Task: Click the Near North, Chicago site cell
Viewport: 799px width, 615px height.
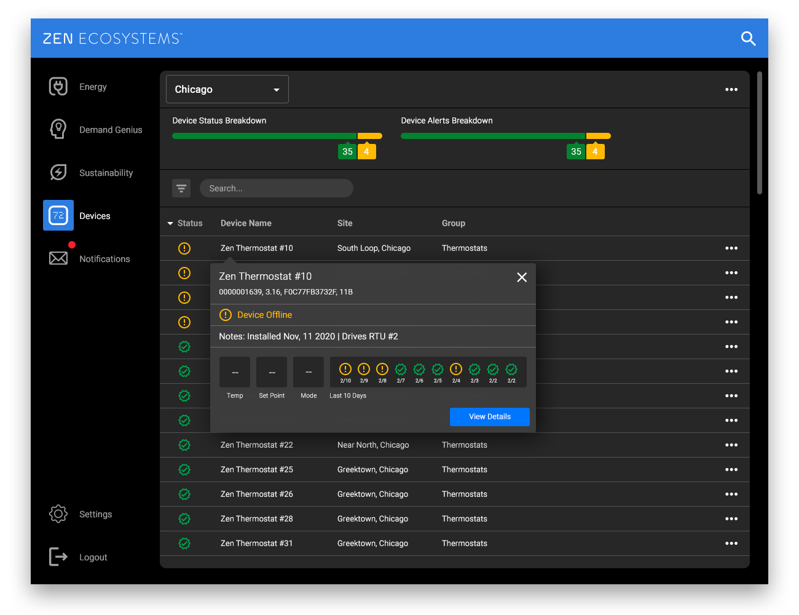Action: pos(373,445)
